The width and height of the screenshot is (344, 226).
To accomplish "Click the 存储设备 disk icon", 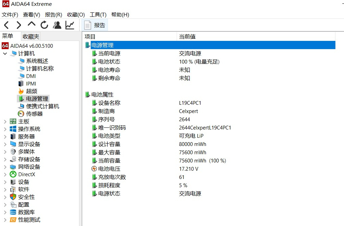I will click(x=13, y=159).
